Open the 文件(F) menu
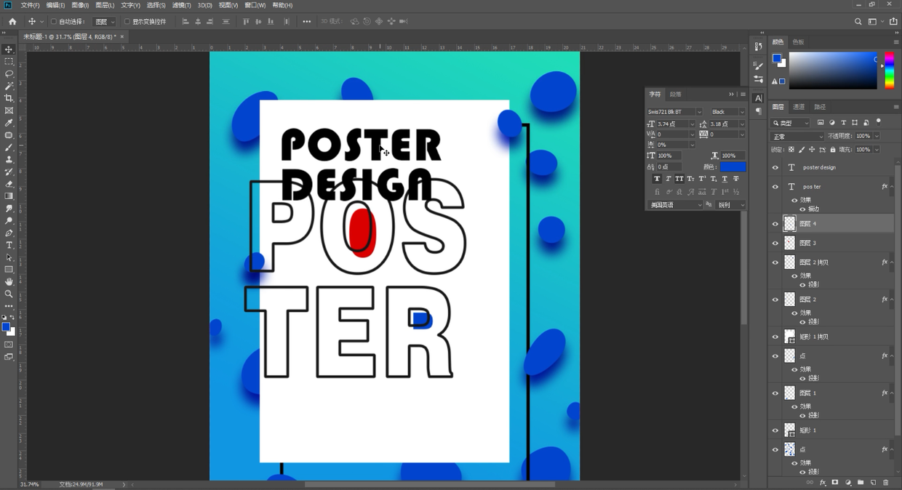This screenshot has height=490, width=902. [31, 5]
